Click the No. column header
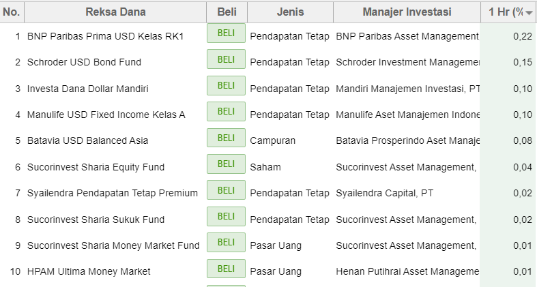The image size is (537, 287). pos(12,12)
